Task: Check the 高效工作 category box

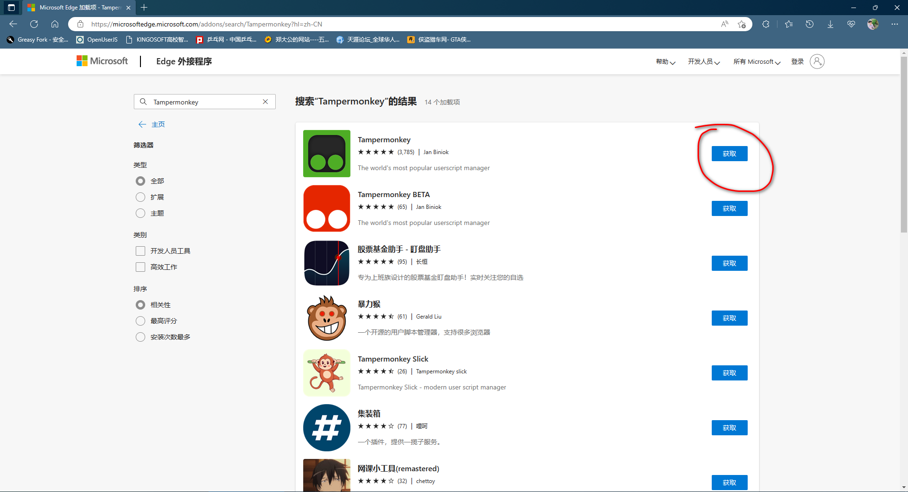Action: click(140, 267)
